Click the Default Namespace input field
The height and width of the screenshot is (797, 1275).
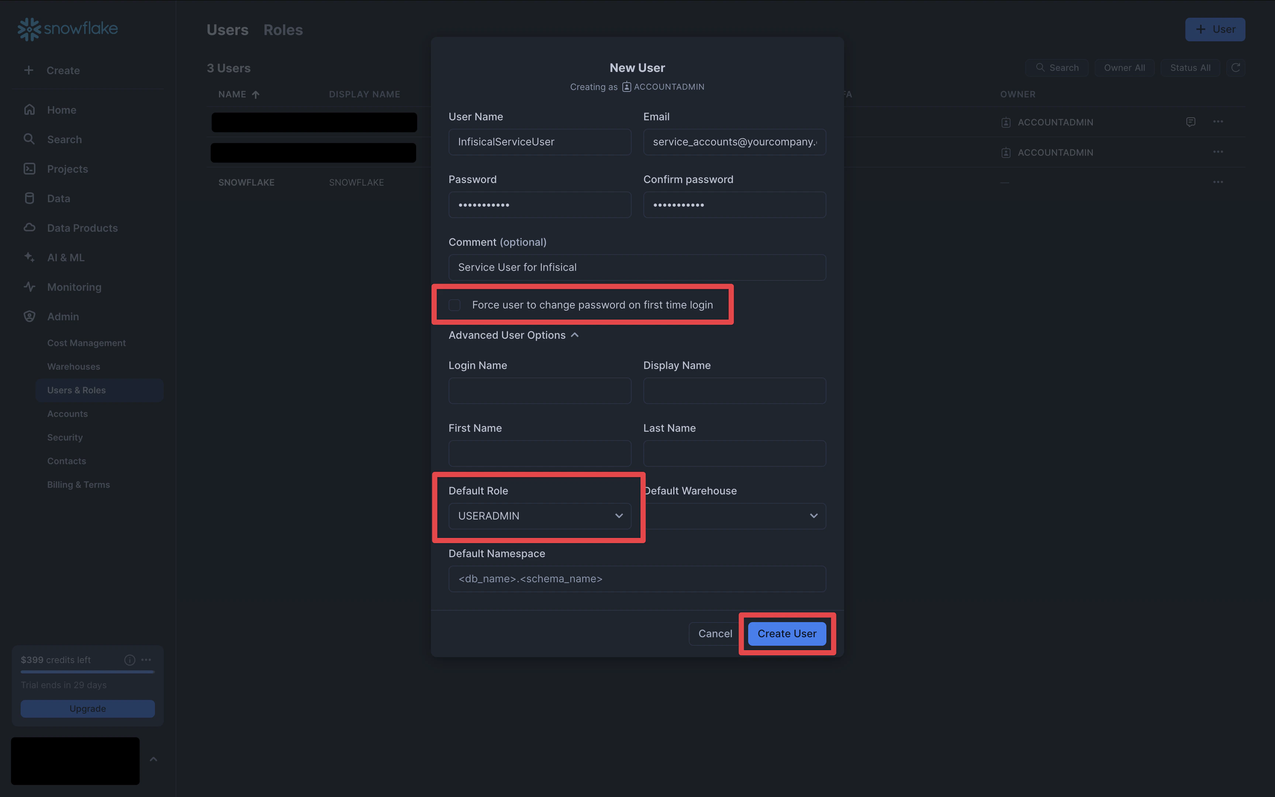(637, 579)
